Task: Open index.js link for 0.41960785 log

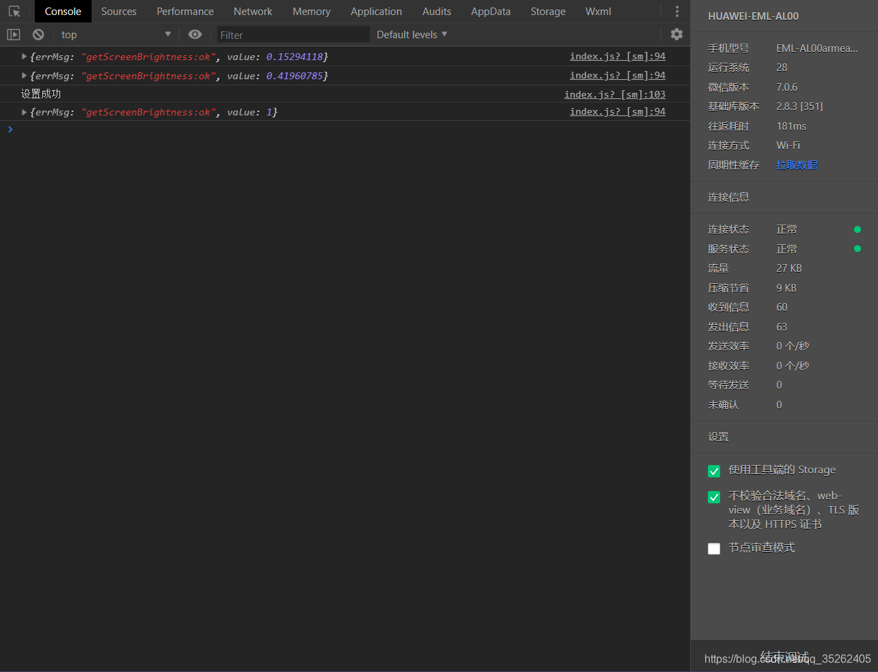Action: [x=618, y=75]
